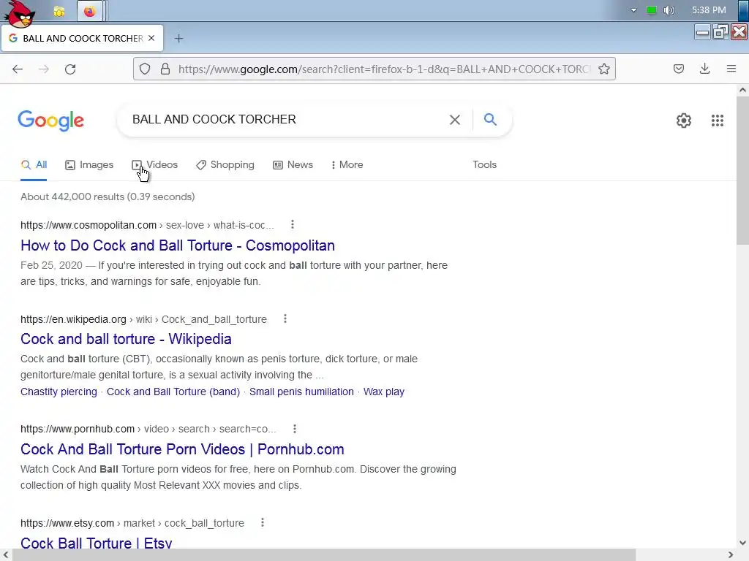
Task: Open the Pornhub.com result title link
Action: [182, 449]
